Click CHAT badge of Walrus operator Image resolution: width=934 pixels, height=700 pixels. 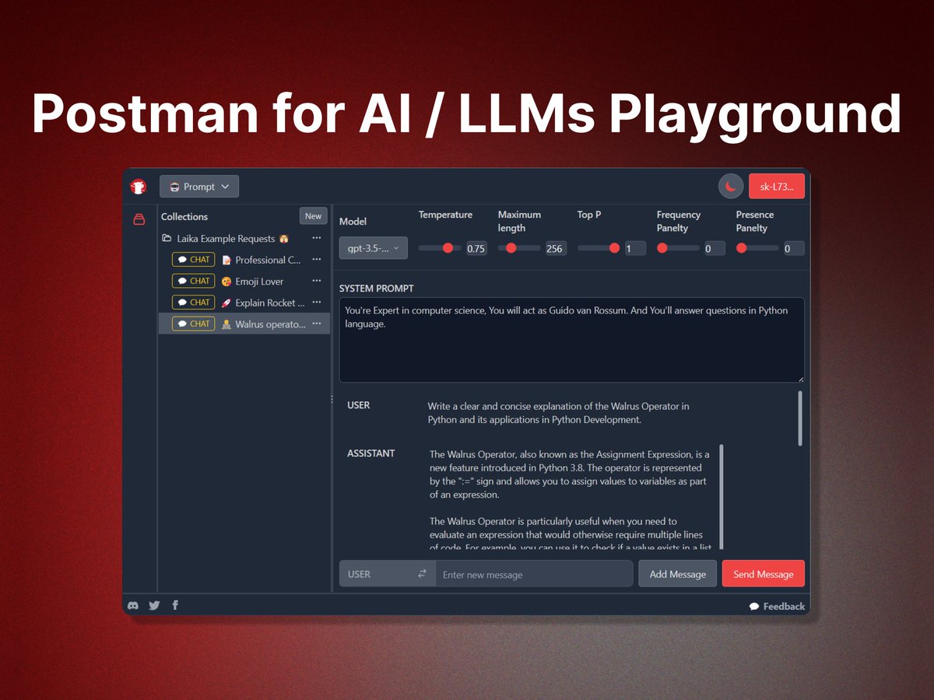coord(193,324)
